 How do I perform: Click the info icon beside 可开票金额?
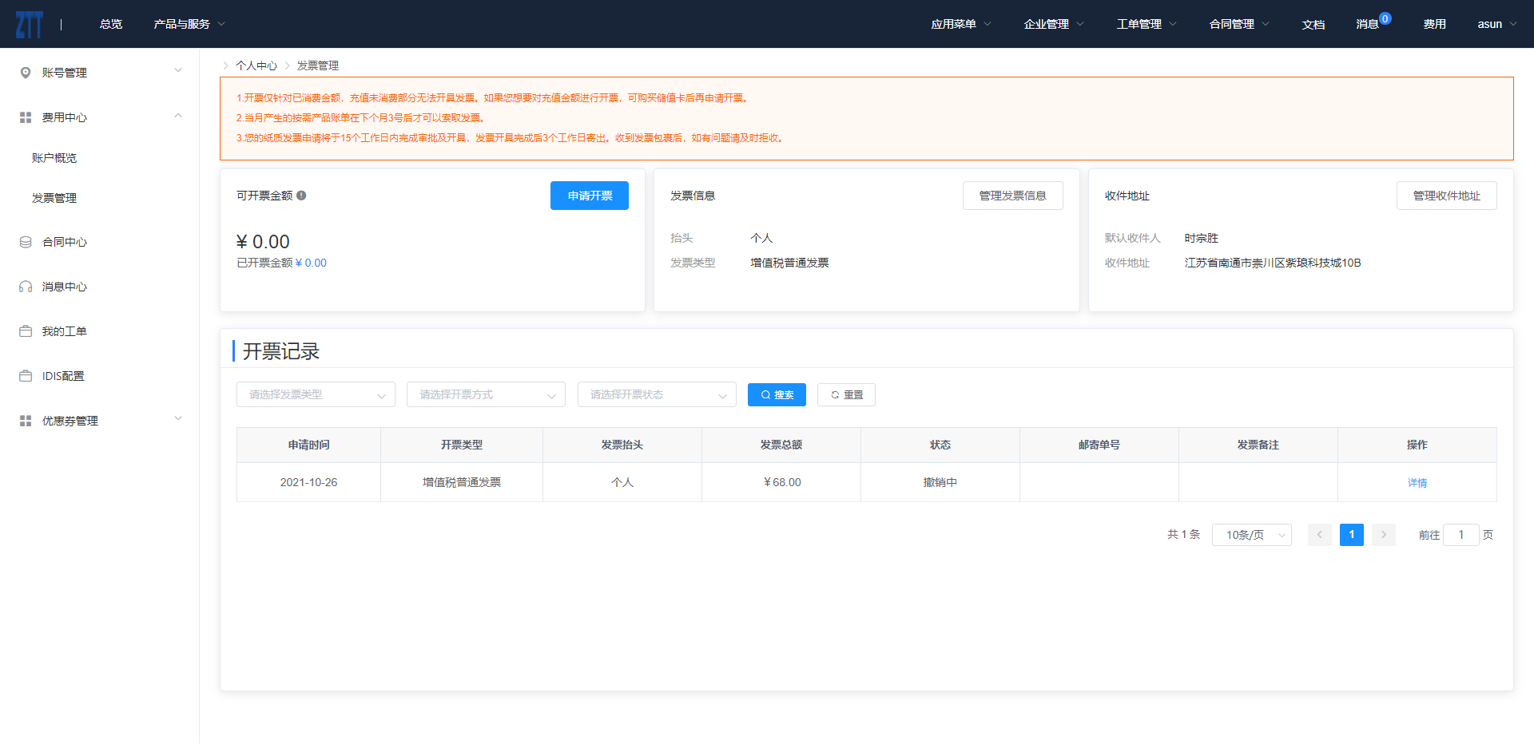[x=301, y=196]
